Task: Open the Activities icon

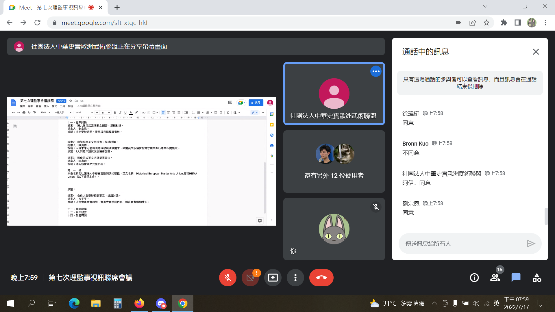Action: click(x=536, y=278)
